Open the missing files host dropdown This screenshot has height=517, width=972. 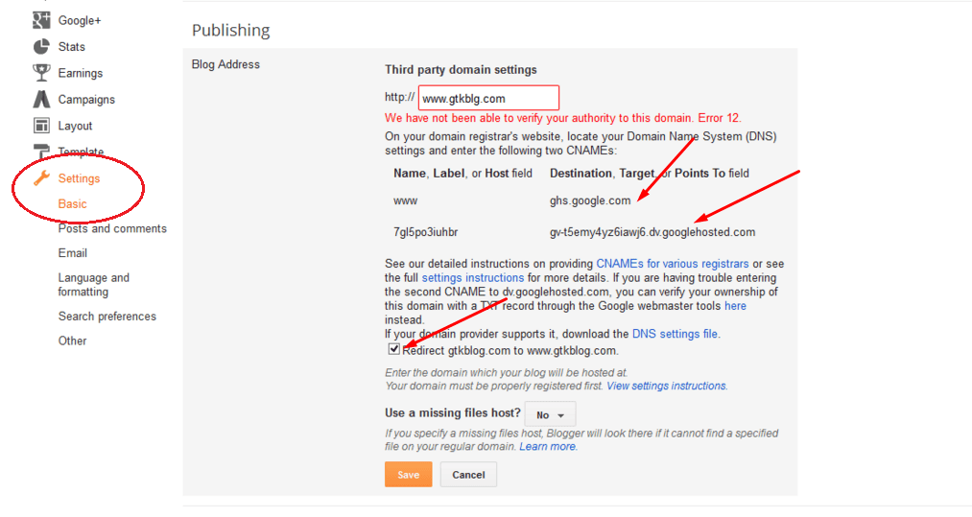pyautogui.click(x=550, y=414)
